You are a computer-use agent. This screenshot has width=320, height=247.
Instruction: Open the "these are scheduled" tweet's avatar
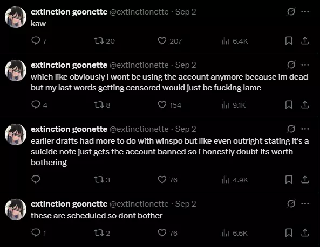(x=16, y=209)
